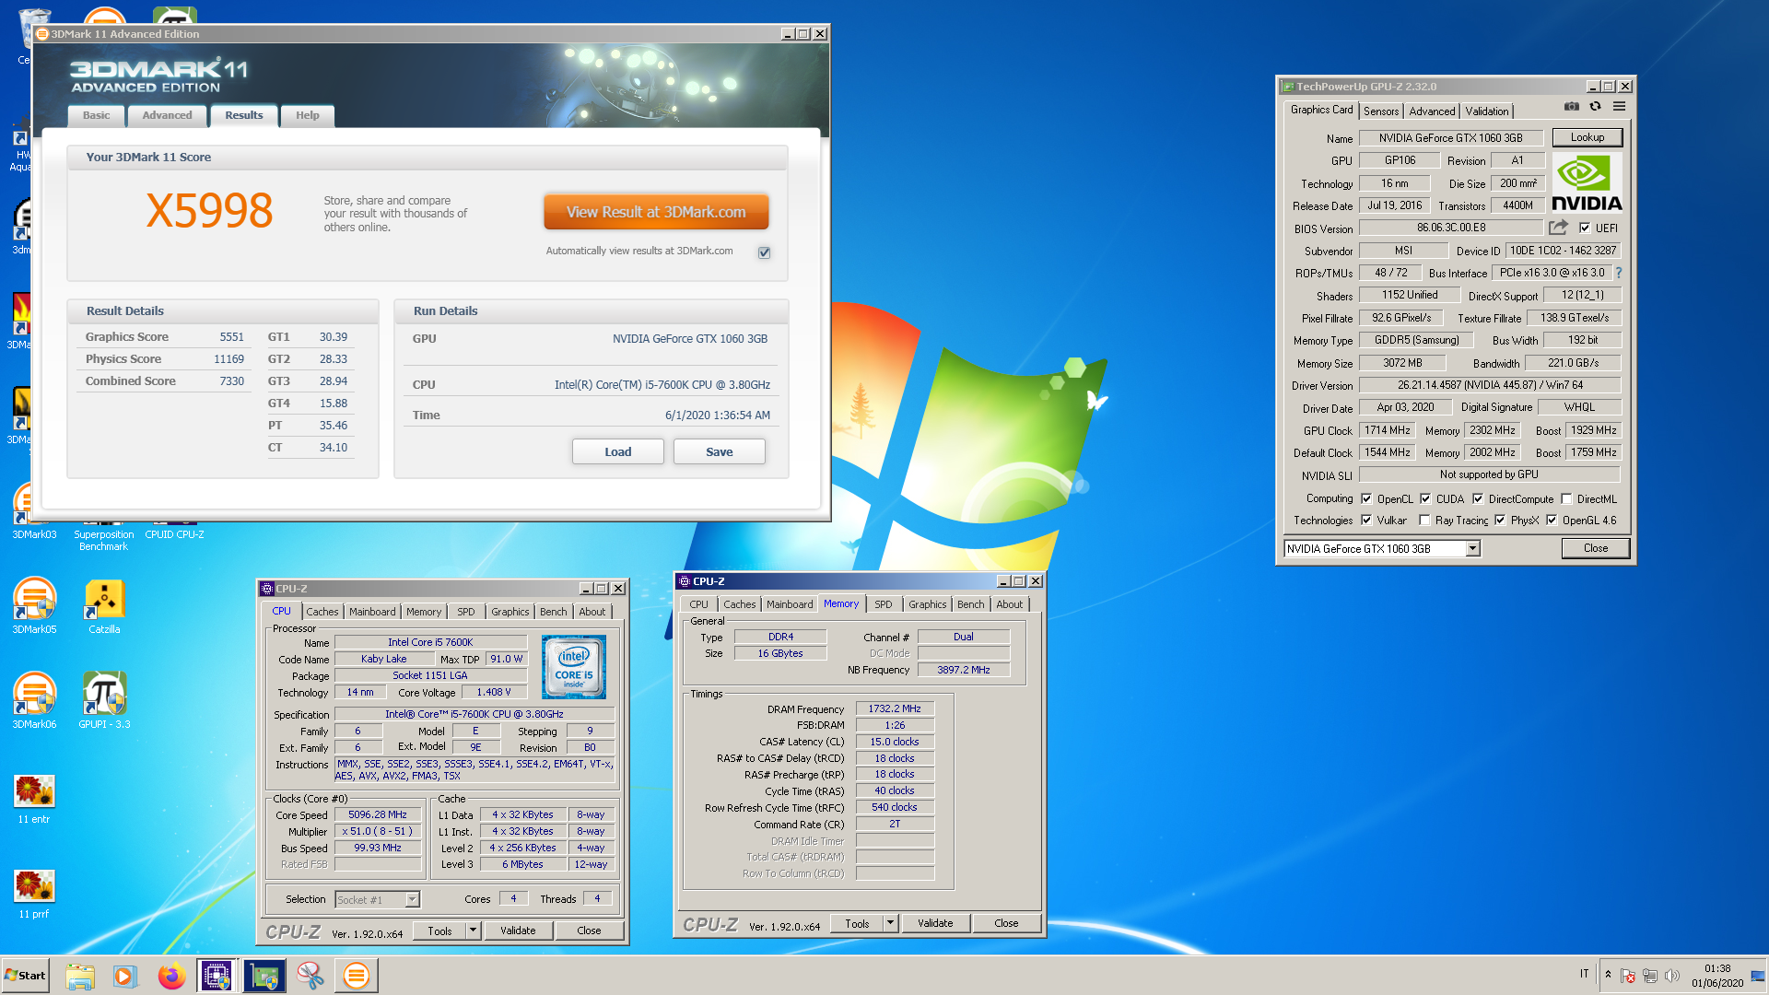Toggle the OpenCL checkbox
The image size is (1769, 995).
tap(1366, 498)
